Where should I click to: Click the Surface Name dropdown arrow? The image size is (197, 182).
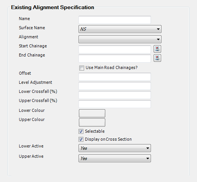pos(158,29)
